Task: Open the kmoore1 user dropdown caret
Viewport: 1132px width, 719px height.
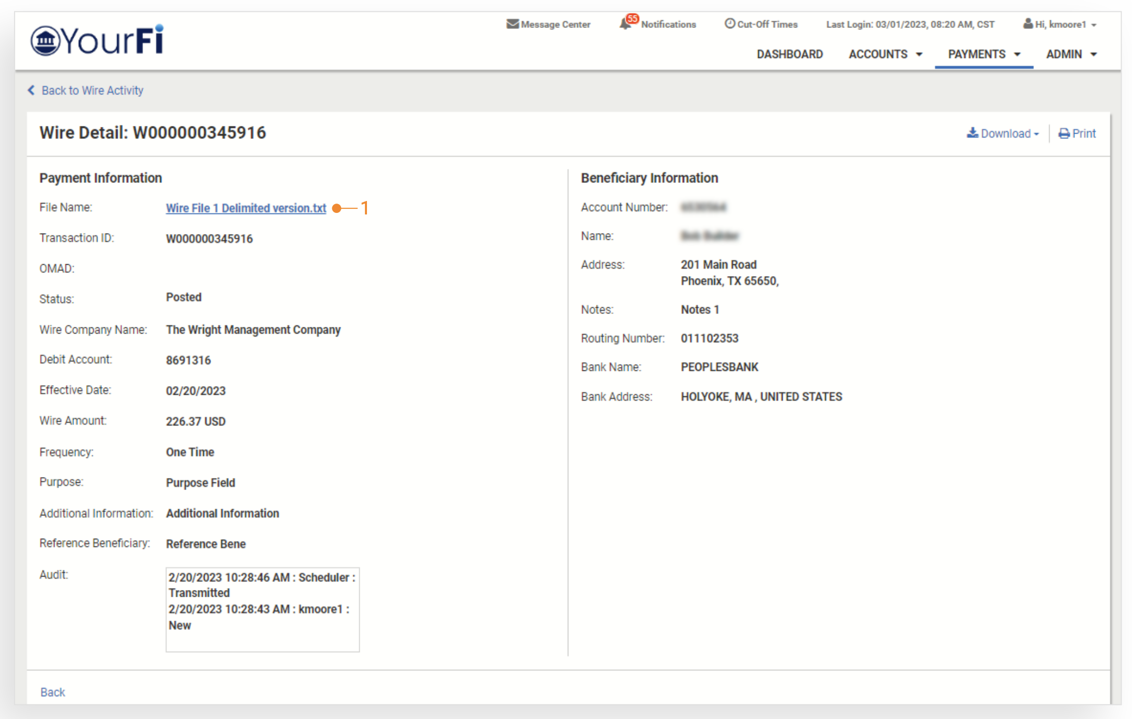Action: (x=1094, y=25)
